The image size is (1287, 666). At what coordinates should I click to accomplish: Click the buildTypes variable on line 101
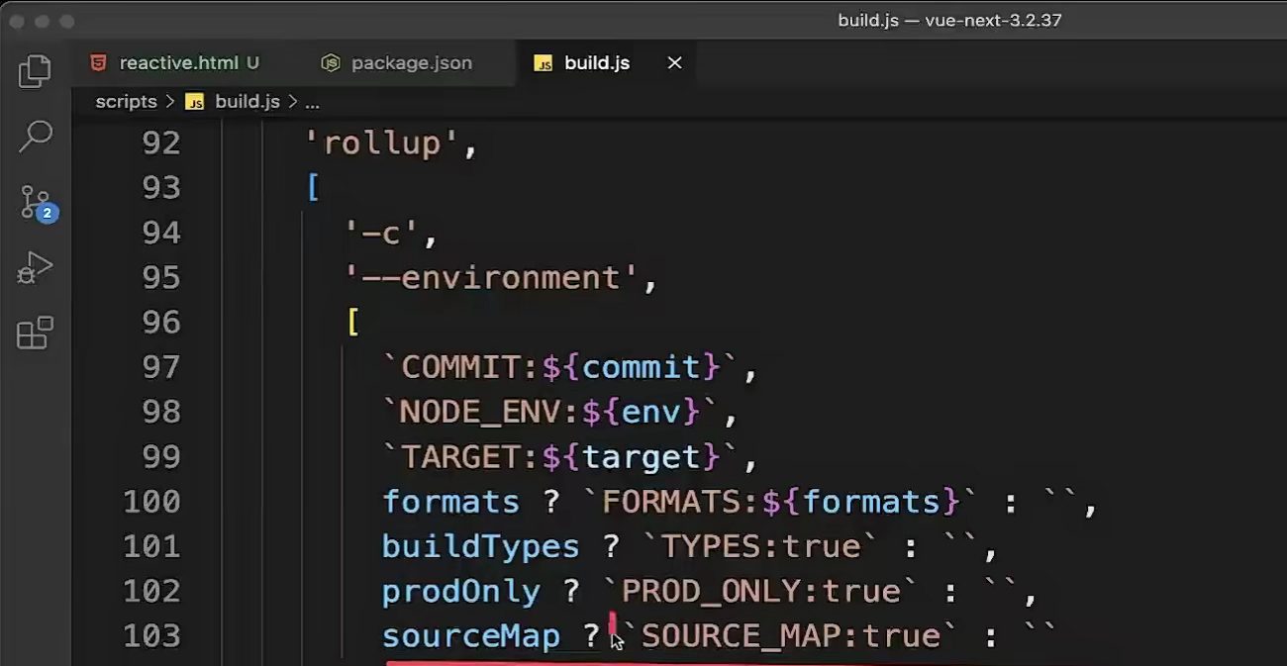tap(481, 546)
